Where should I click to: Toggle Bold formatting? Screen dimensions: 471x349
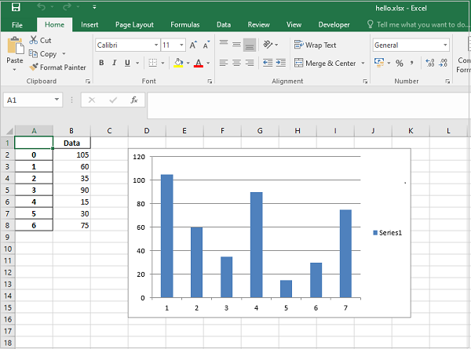tap(101, 64)
